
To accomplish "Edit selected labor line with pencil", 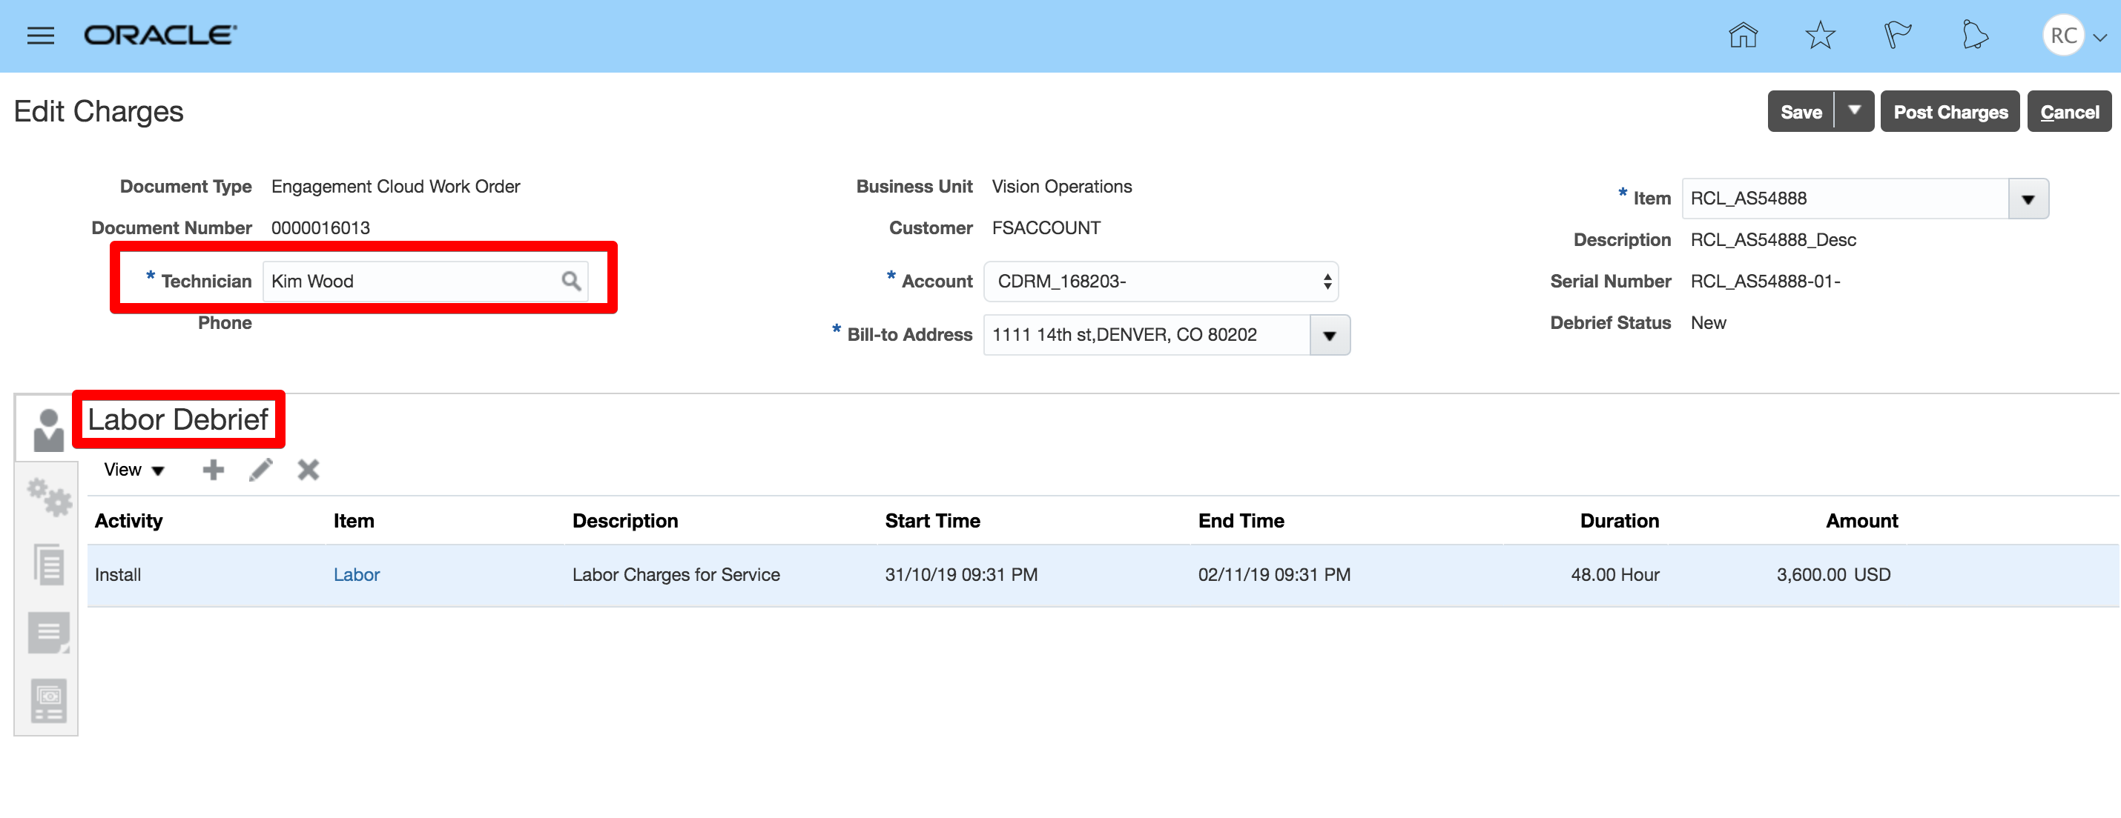I will tap(261, 470).
